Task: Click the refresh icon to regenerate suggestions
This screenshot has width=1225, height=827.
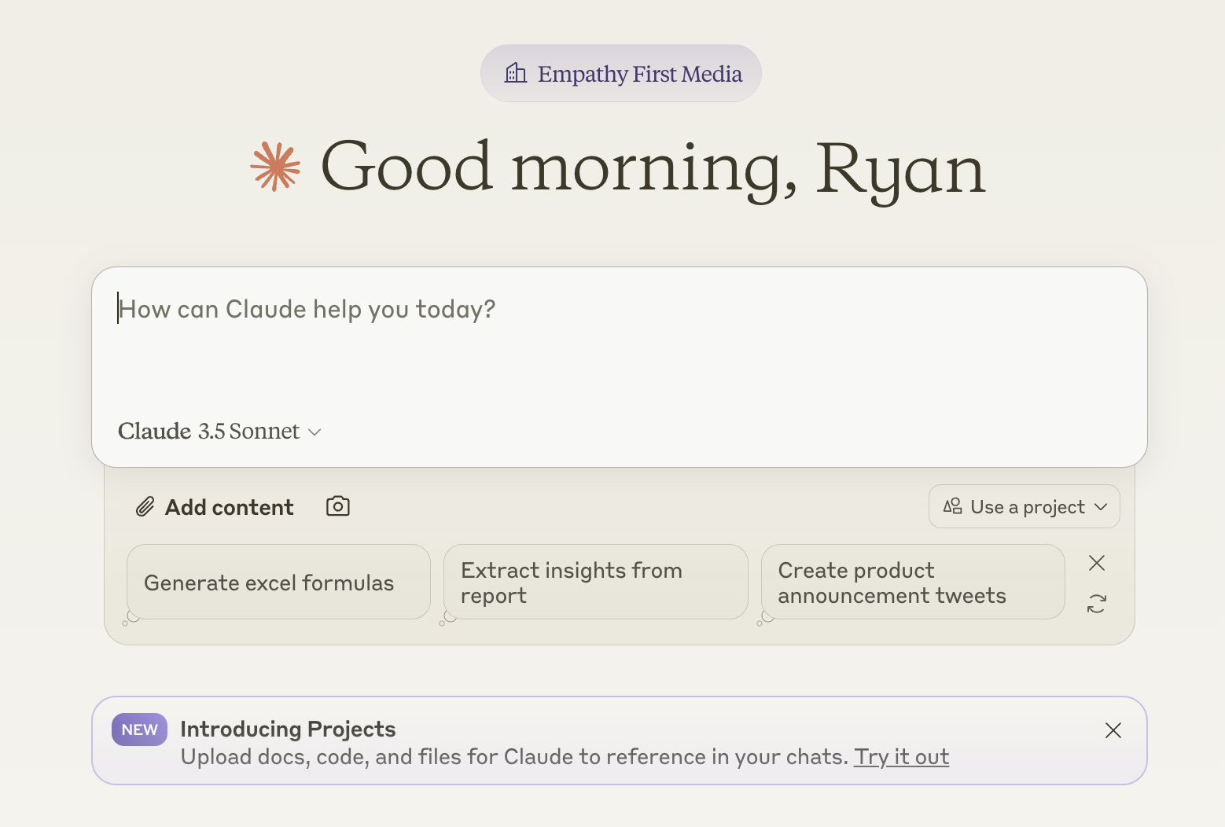Action: click(x=1097, y=603)
